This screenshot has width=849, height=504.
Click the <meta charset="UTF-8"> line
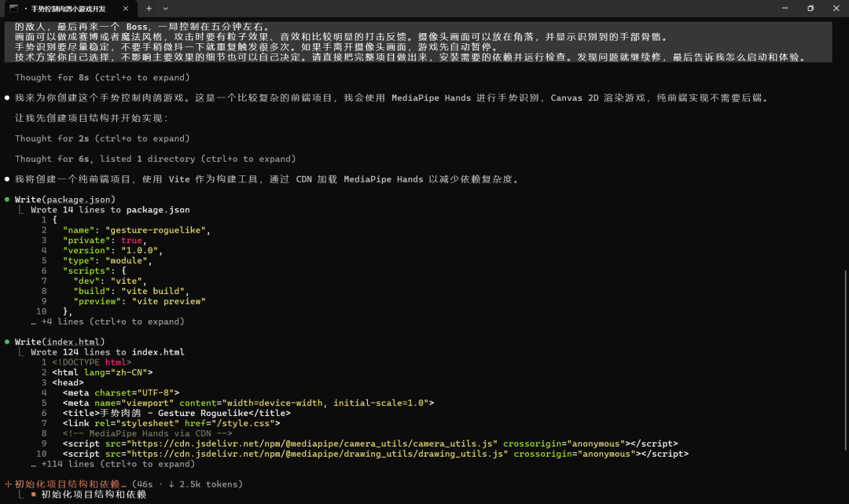[121, 393]
